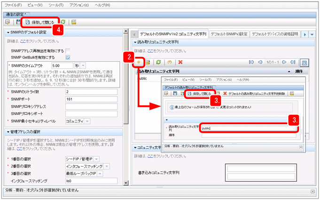The image size is (320, 200).
Task: Open the アクション(c) menu in main window
Action: click(79, 5)
